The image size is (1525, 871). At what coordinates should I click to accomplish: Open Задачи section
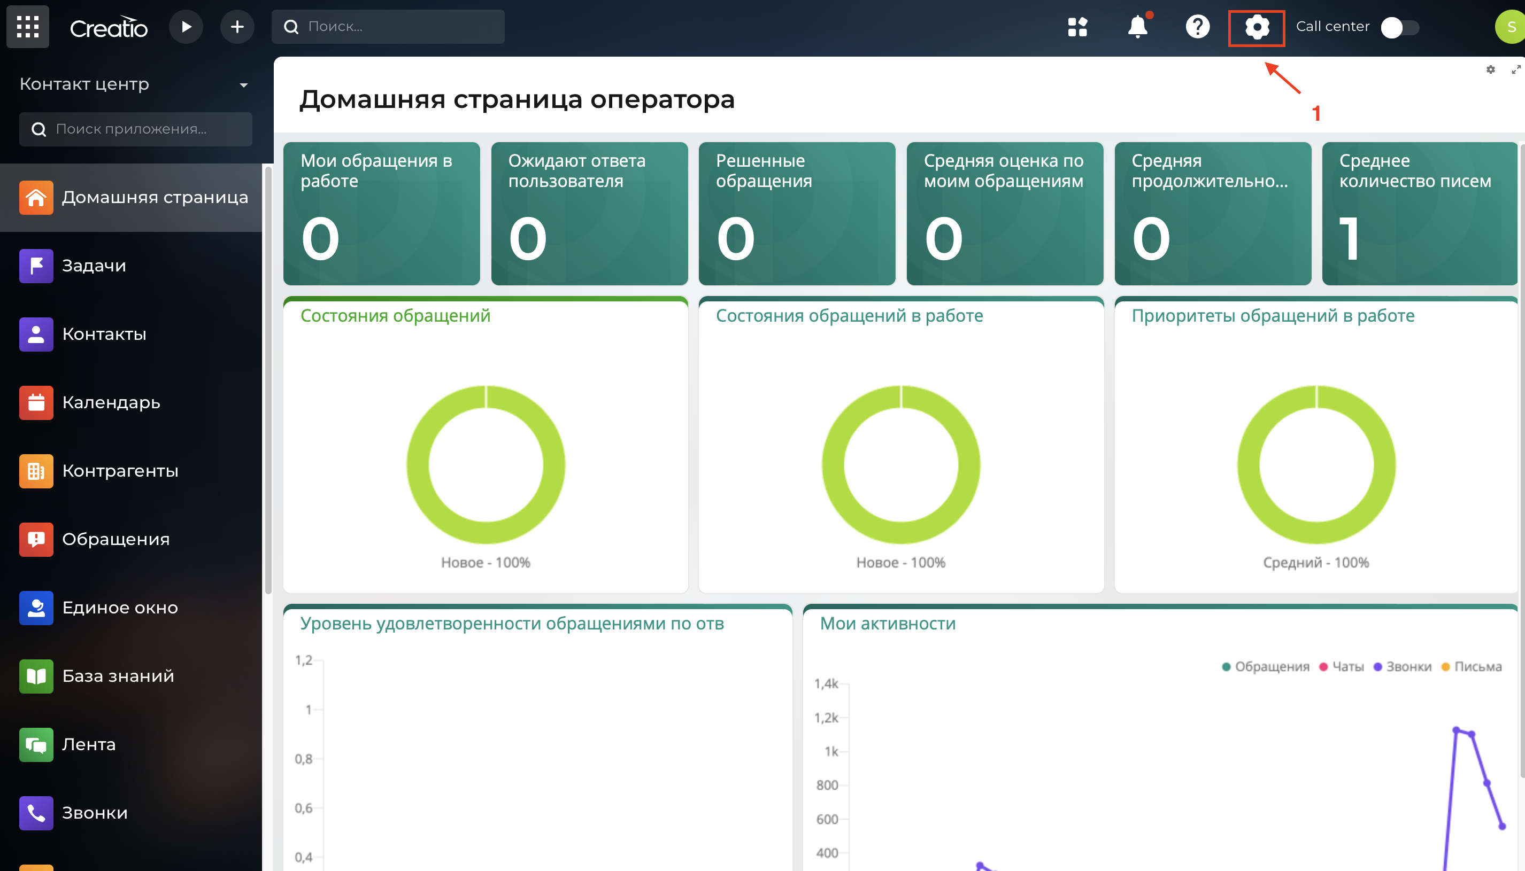[131, 266]
